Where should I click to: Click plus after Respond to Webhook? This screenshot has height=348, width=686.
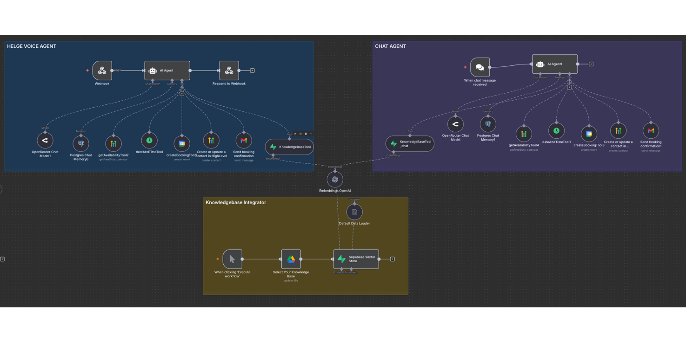click(253, 71)
